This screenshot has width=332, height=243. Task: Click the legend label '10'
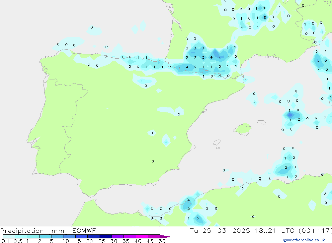(x=66, y=241)
